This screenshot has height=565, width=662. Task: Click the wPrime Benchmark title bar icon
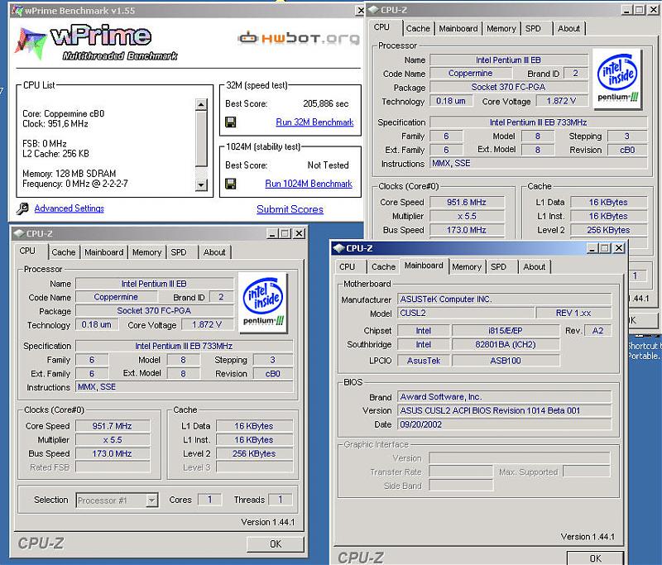coord(17,11)
